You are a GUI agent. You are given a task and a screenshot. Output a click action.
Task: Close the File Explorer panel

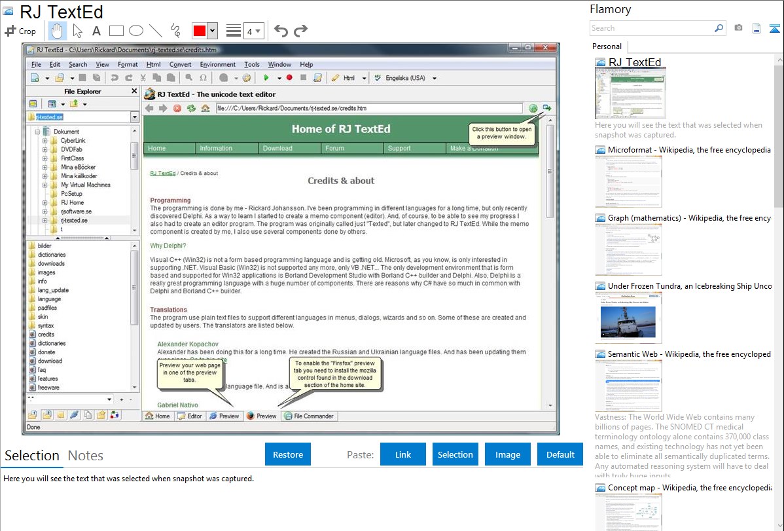(134, 91)
